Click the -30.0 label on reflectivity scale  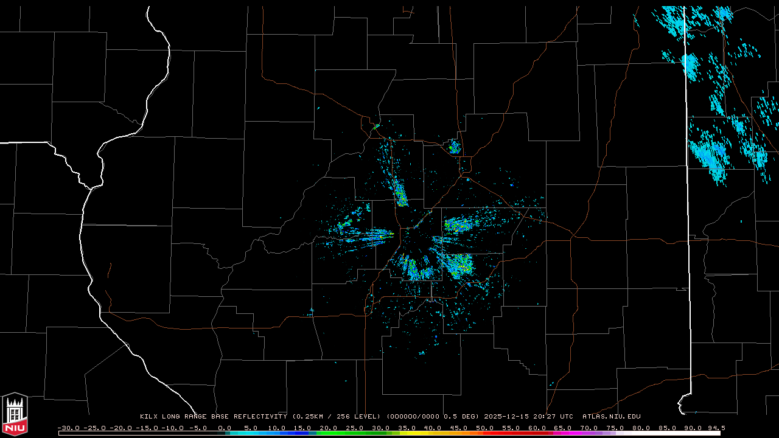pyautogui.click(x=68, y=428)
